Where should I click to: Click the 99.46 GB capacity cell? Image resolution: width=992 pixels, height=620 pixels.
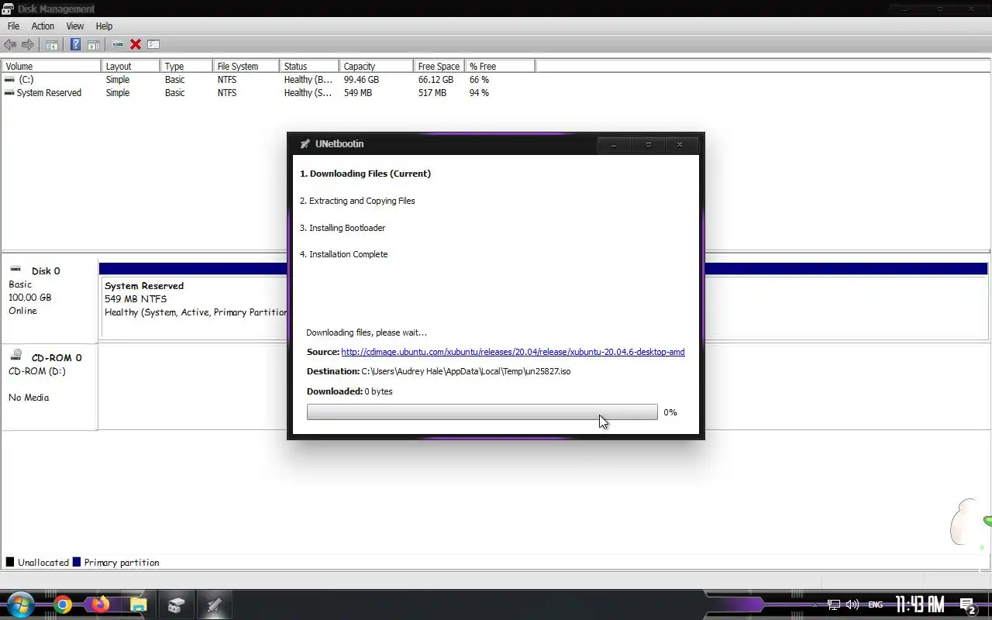tap(361, 80)
